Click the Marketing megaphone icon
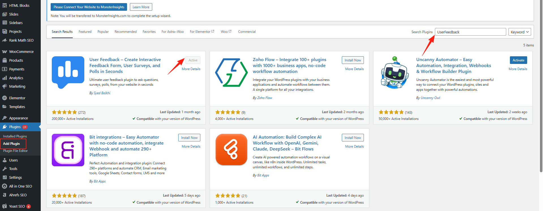543x211 pixels. [5, 87]
